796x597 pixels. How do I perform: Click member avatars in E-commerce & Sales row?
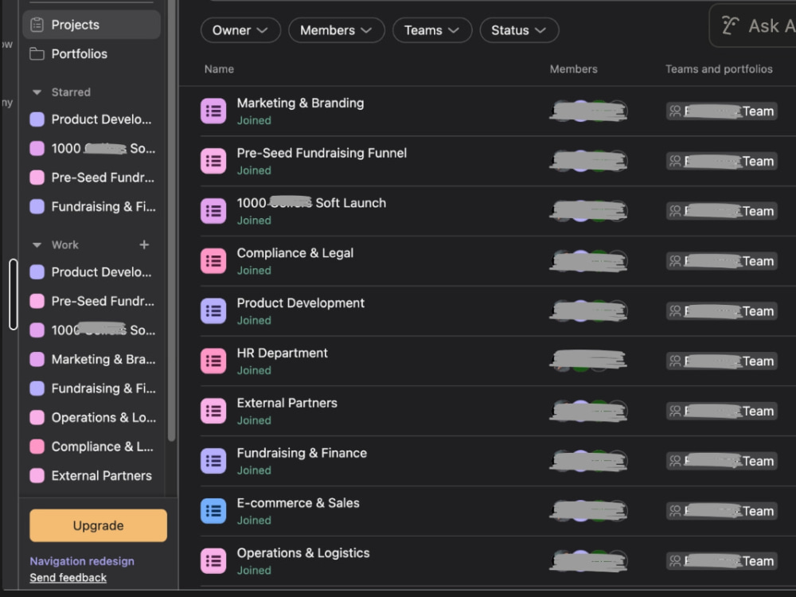click(x=589, y=511)
